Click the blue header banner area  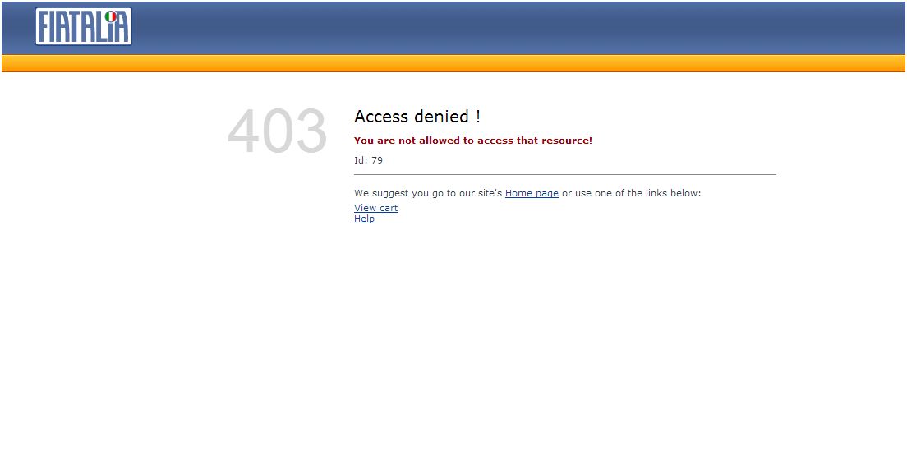click(x=453, y=28)
